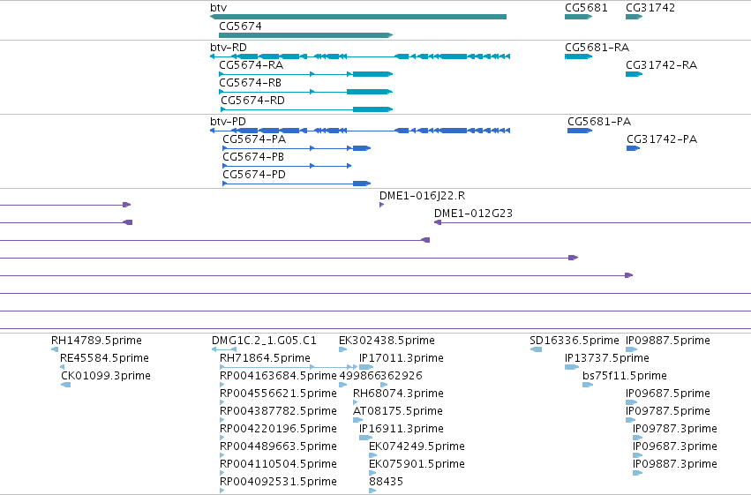Select the IP16911.3prime EST label
The height and width of the screenshot is (495, 751).
pos(402,429)
